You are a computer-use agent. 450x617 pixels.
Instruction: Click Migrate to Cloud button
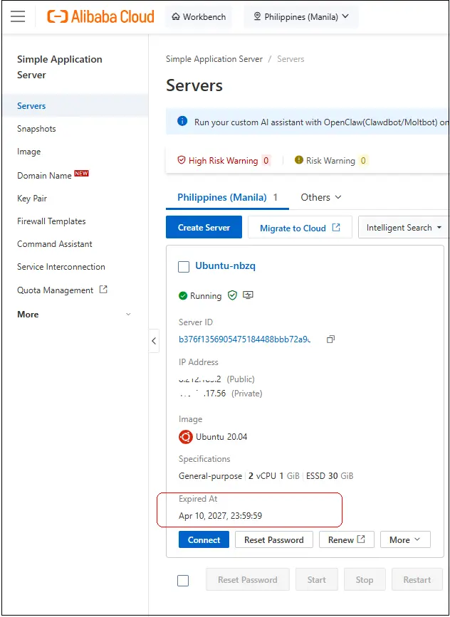click(x=300, y=228)
